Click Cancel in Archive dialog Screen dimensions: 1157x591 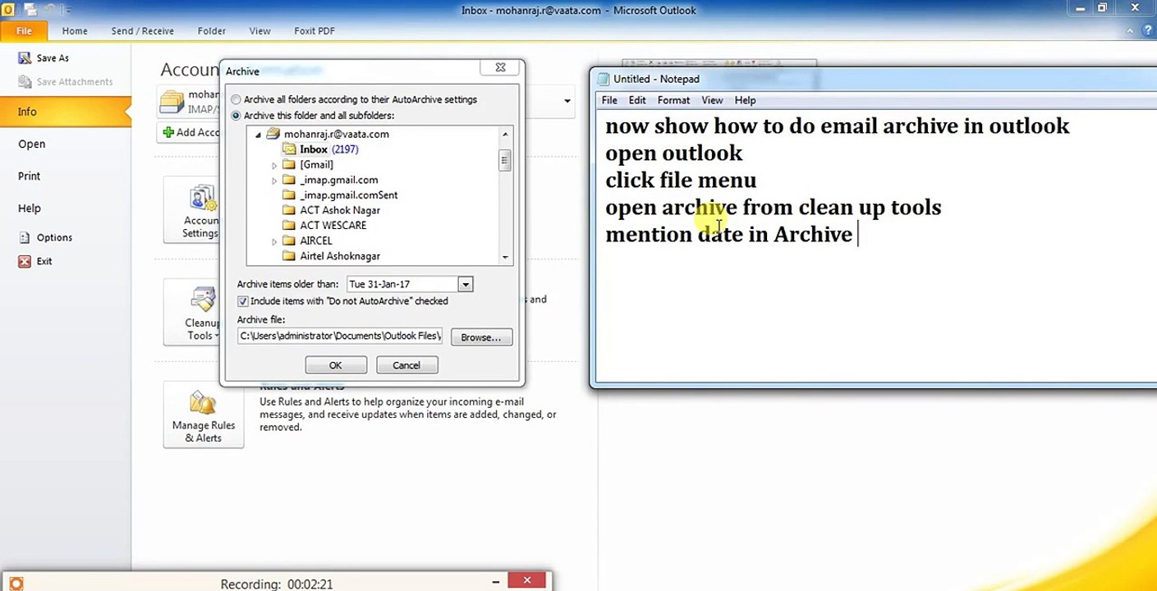pos(406,365)
